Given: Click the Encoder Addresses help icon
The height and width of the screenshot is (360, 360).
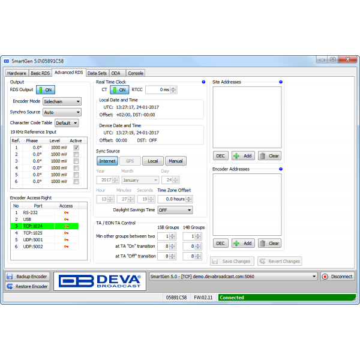Looking at the screenshot, I should [x=281, y=169].
